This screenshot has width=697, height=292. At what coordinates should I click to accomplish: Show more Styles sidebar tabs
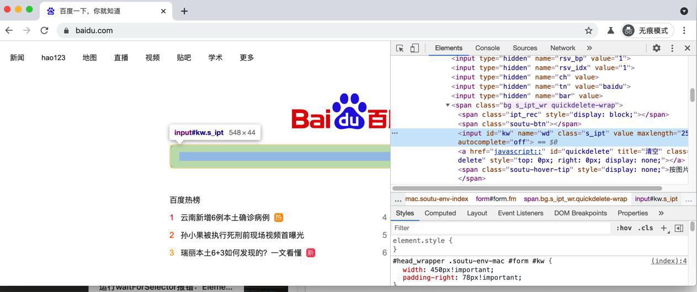(x=661, y=213)
